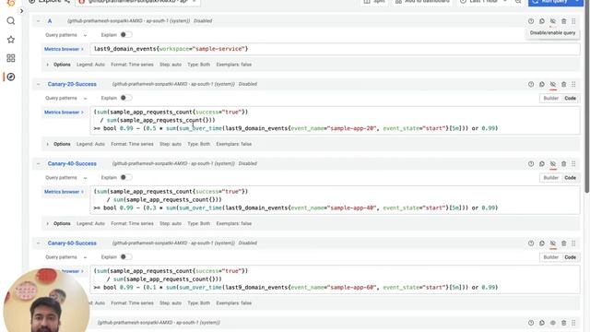This screenshot has height=332, width=590.
Task: Show help for the bottom-most query row
Action: tap(531, 323)
